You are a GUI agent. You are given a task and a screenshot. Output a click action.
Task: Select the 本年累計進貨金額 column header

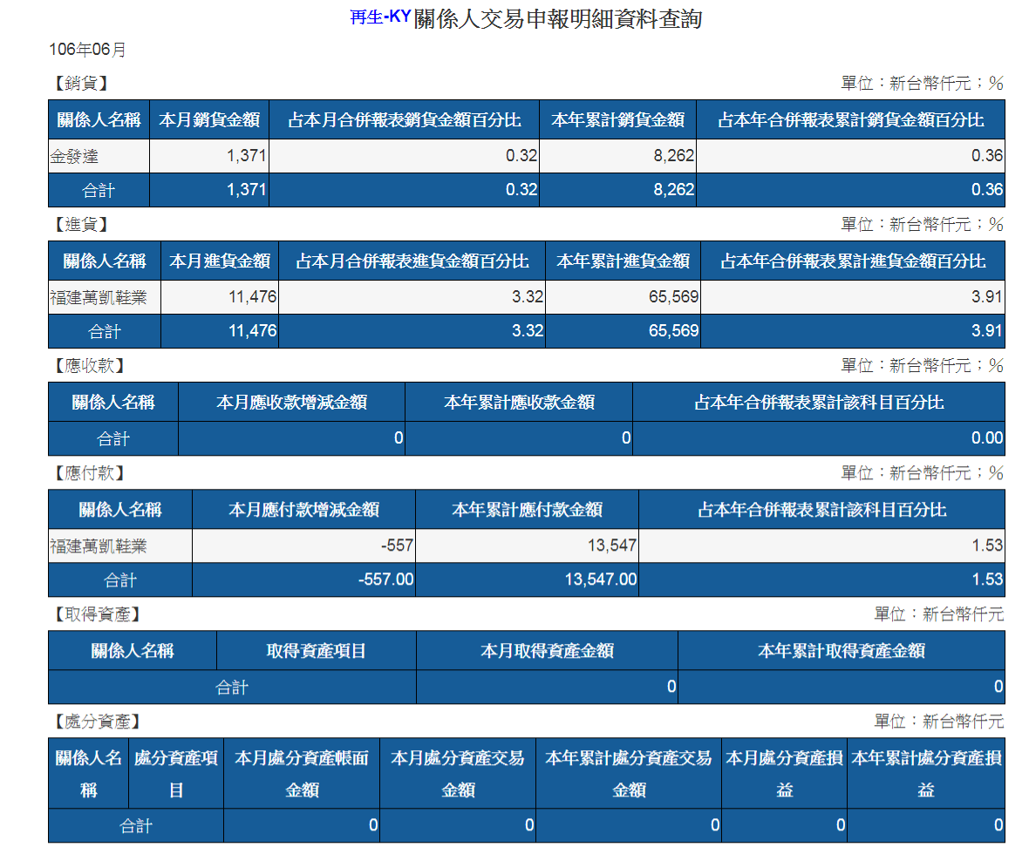(624, 261)
